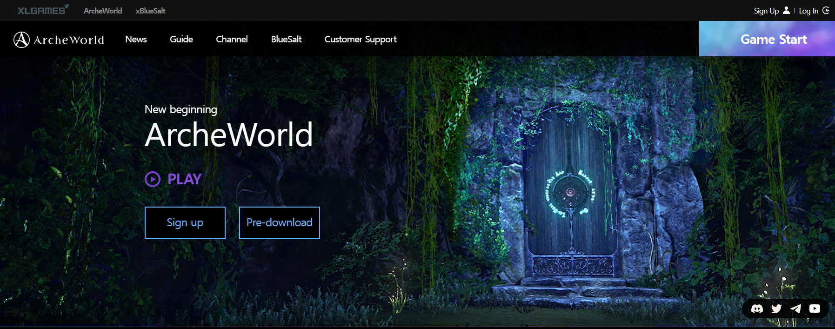Viewport: 835px width, 329px height.
Task: Click the large ArcheWorld hero heading
Action: pos(229,135)
